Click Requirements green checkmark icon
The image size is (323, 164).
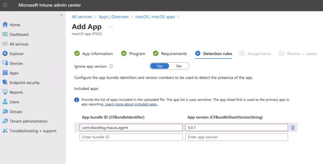[x=156, y=53]
